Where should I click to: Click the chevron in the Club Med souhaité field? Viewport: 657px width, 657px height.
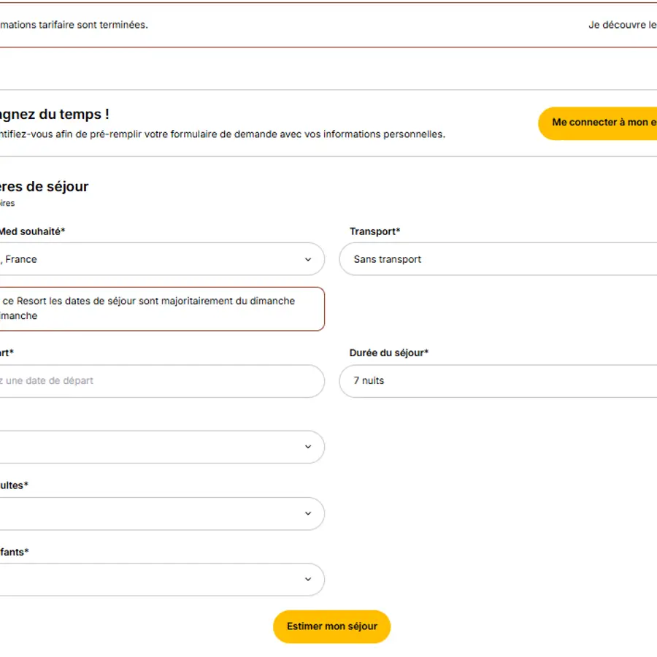click(307, 259)
